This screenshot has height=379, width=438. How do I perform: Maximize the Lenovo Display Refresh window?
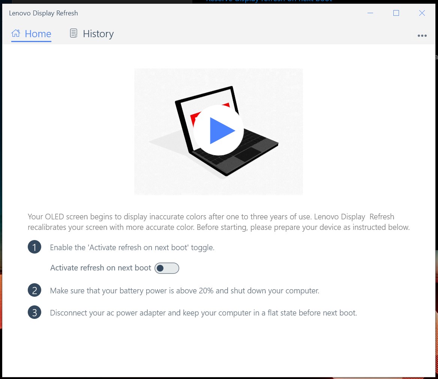(x=396, y=13)
